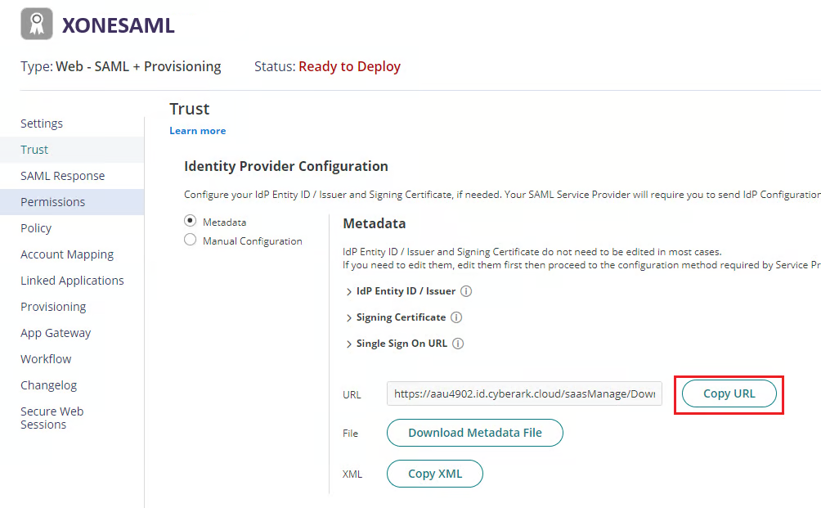Open the Permissions sidebar section
The height and width of the screenshot is (508, 821).
coord(53,202)
